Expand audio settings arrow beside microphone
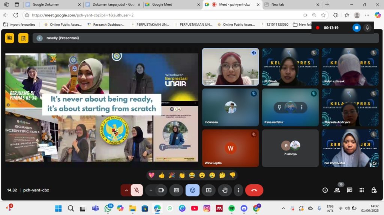Viewport: 384px width, 215px height. [x=126, y=190]
